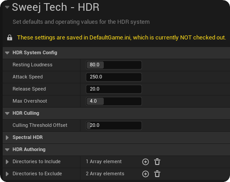Click the Resting Loudness value slider
230x182 pixels.
click(x=114, y=65)
